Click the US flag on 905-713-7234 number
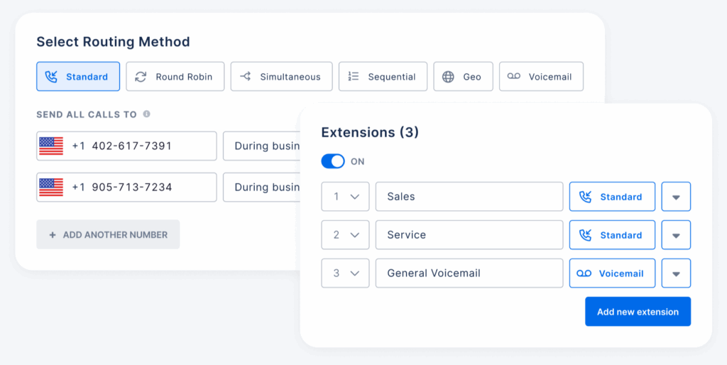Image resolution: width=727 pixels, height=365 pixels. click(51, 187)
